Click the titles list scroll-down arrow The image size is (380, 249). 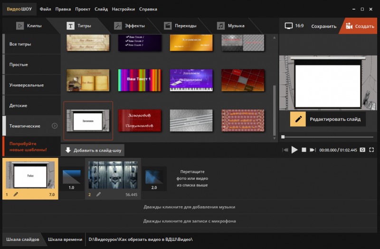pos(275,138)
